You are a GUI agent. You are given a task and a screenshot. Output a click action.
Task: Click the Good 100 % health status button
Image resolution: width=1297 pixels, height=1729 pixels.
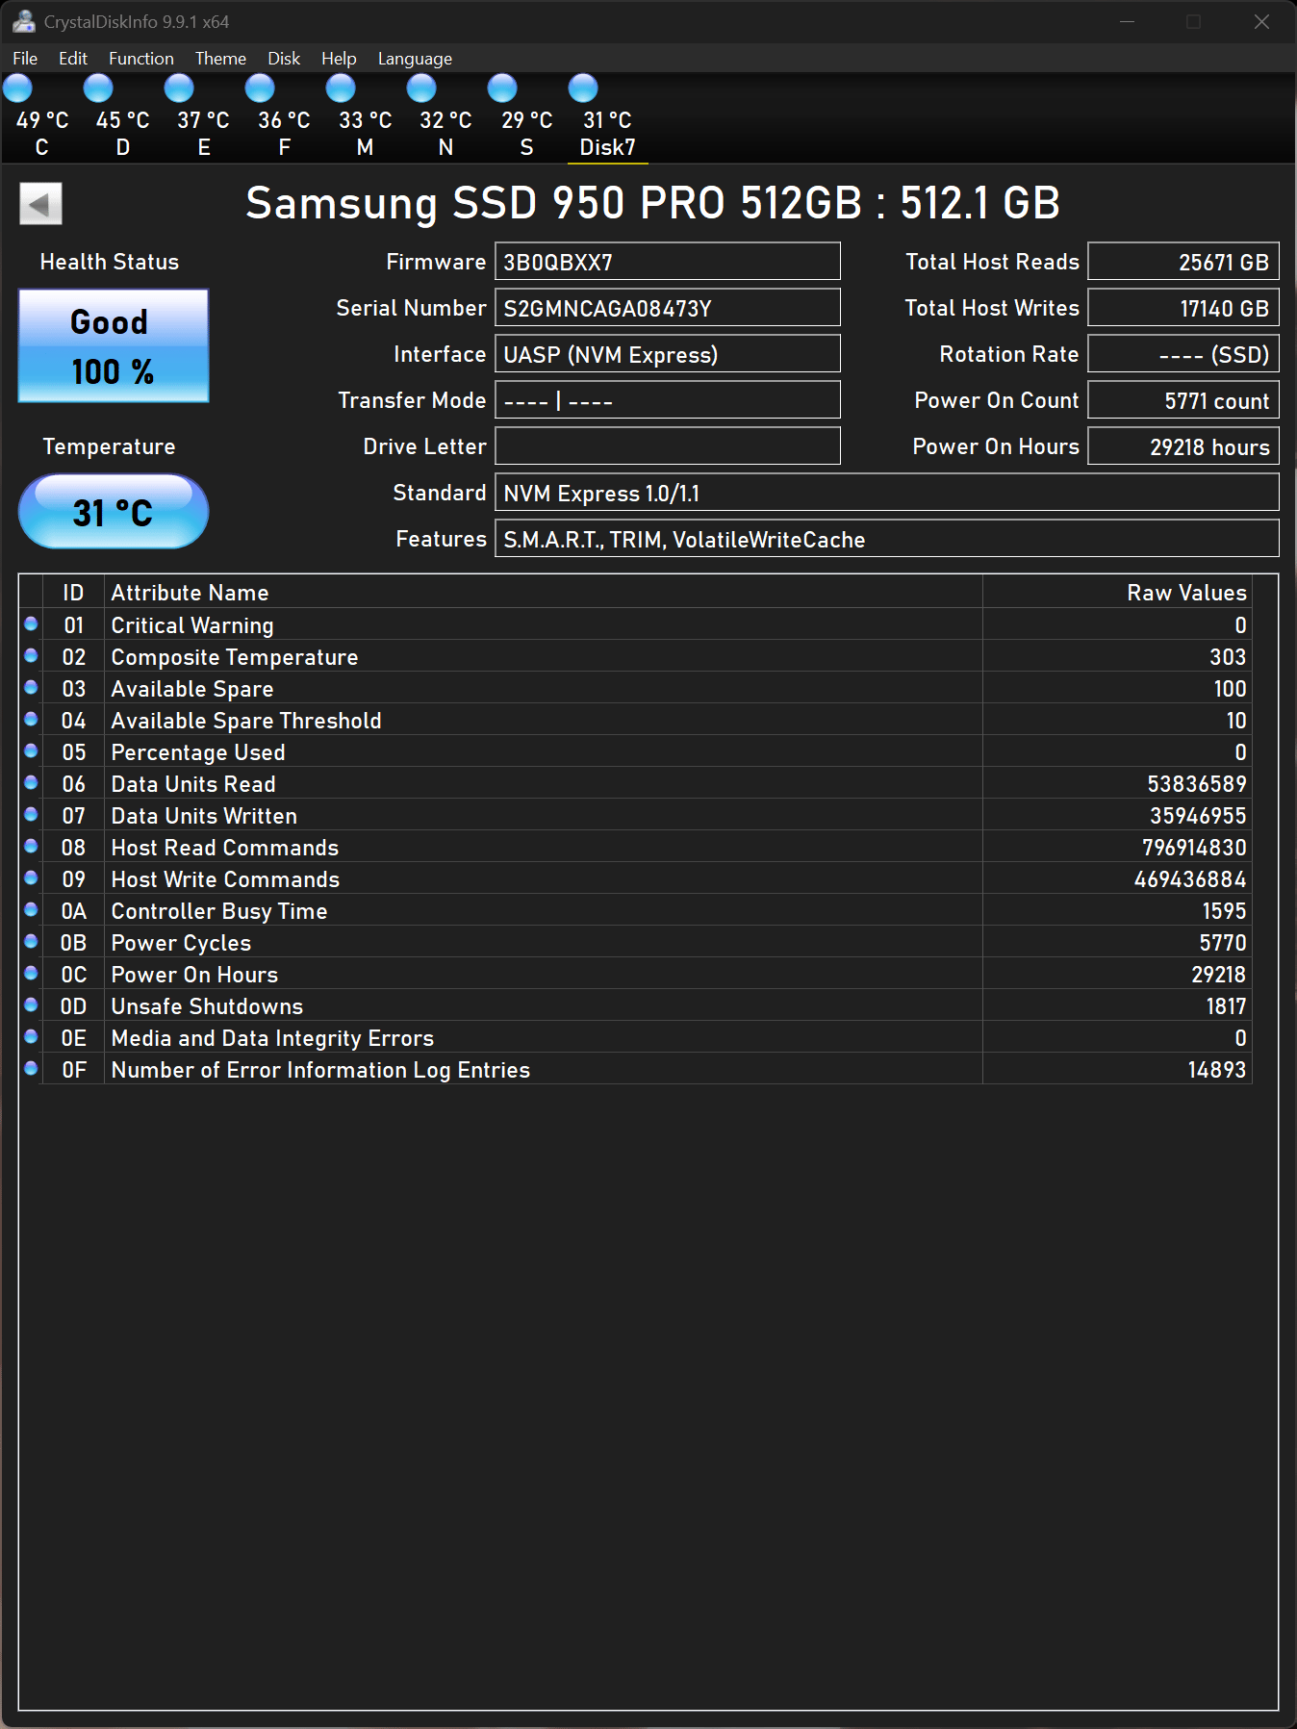(114, 346)
